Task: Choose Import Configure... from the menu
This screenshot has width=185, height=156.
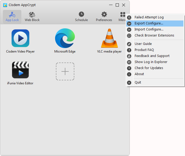Action: coord(149,29)
